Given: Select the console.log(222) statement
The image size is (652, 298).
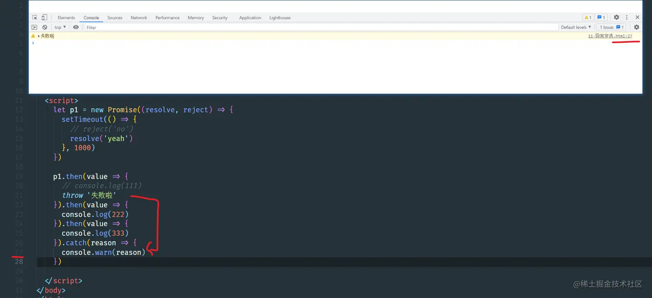Looking at the screenshot, I should click(x=95, y=214).
